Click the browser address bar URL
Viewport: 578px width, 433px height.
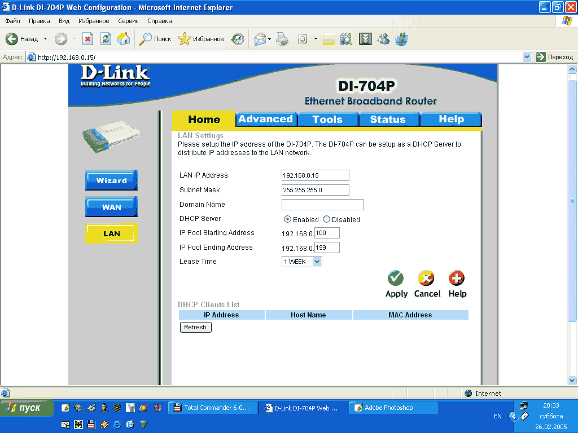click(67, 58)
